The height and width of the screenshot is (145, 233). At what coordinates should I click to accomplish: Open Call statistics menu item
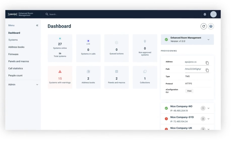[x=16, y=68]
